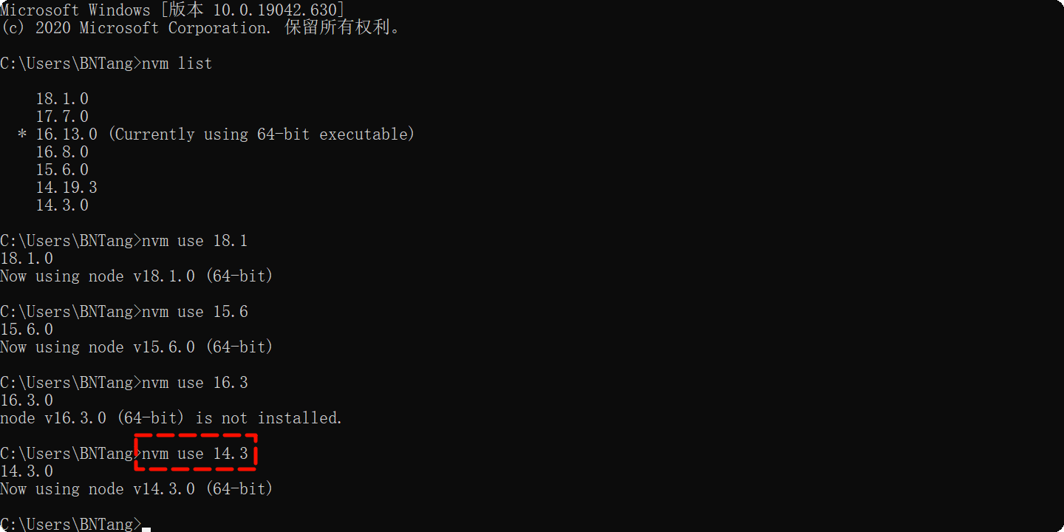
Task: Click the 'nvm use 16.3' command
Action: tap(195, 383)
